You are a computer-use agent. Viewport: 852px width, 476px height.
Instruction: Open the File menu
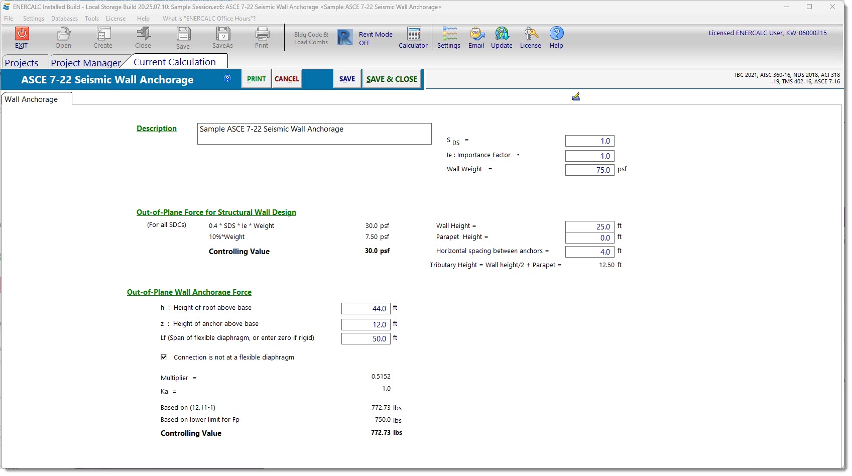pos(9,19)
